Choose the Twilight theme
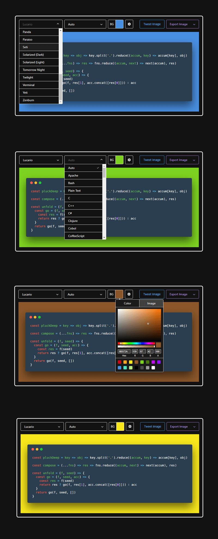The image size is (218, 539). 39,77
